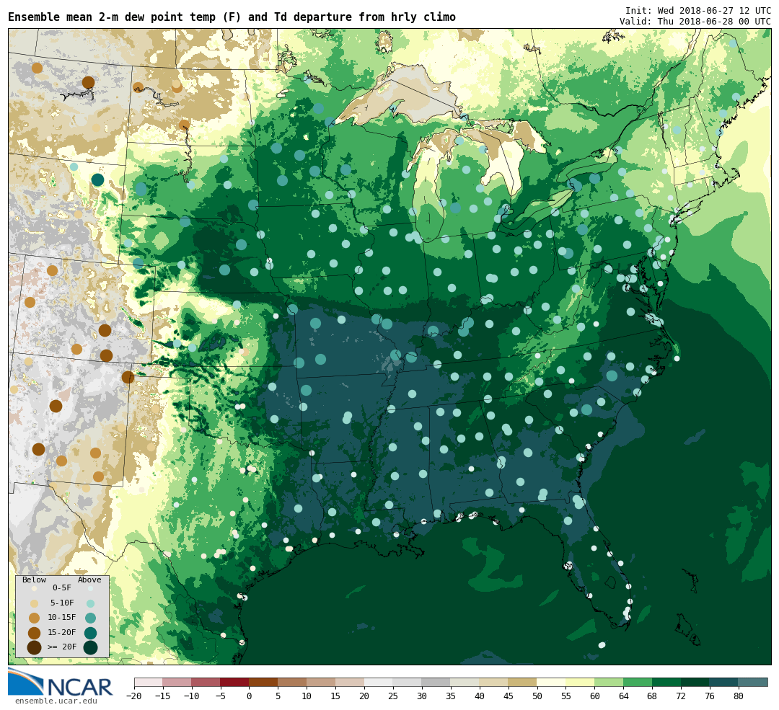Select the 60 to 64 light green segment

(x=609, y=683)
